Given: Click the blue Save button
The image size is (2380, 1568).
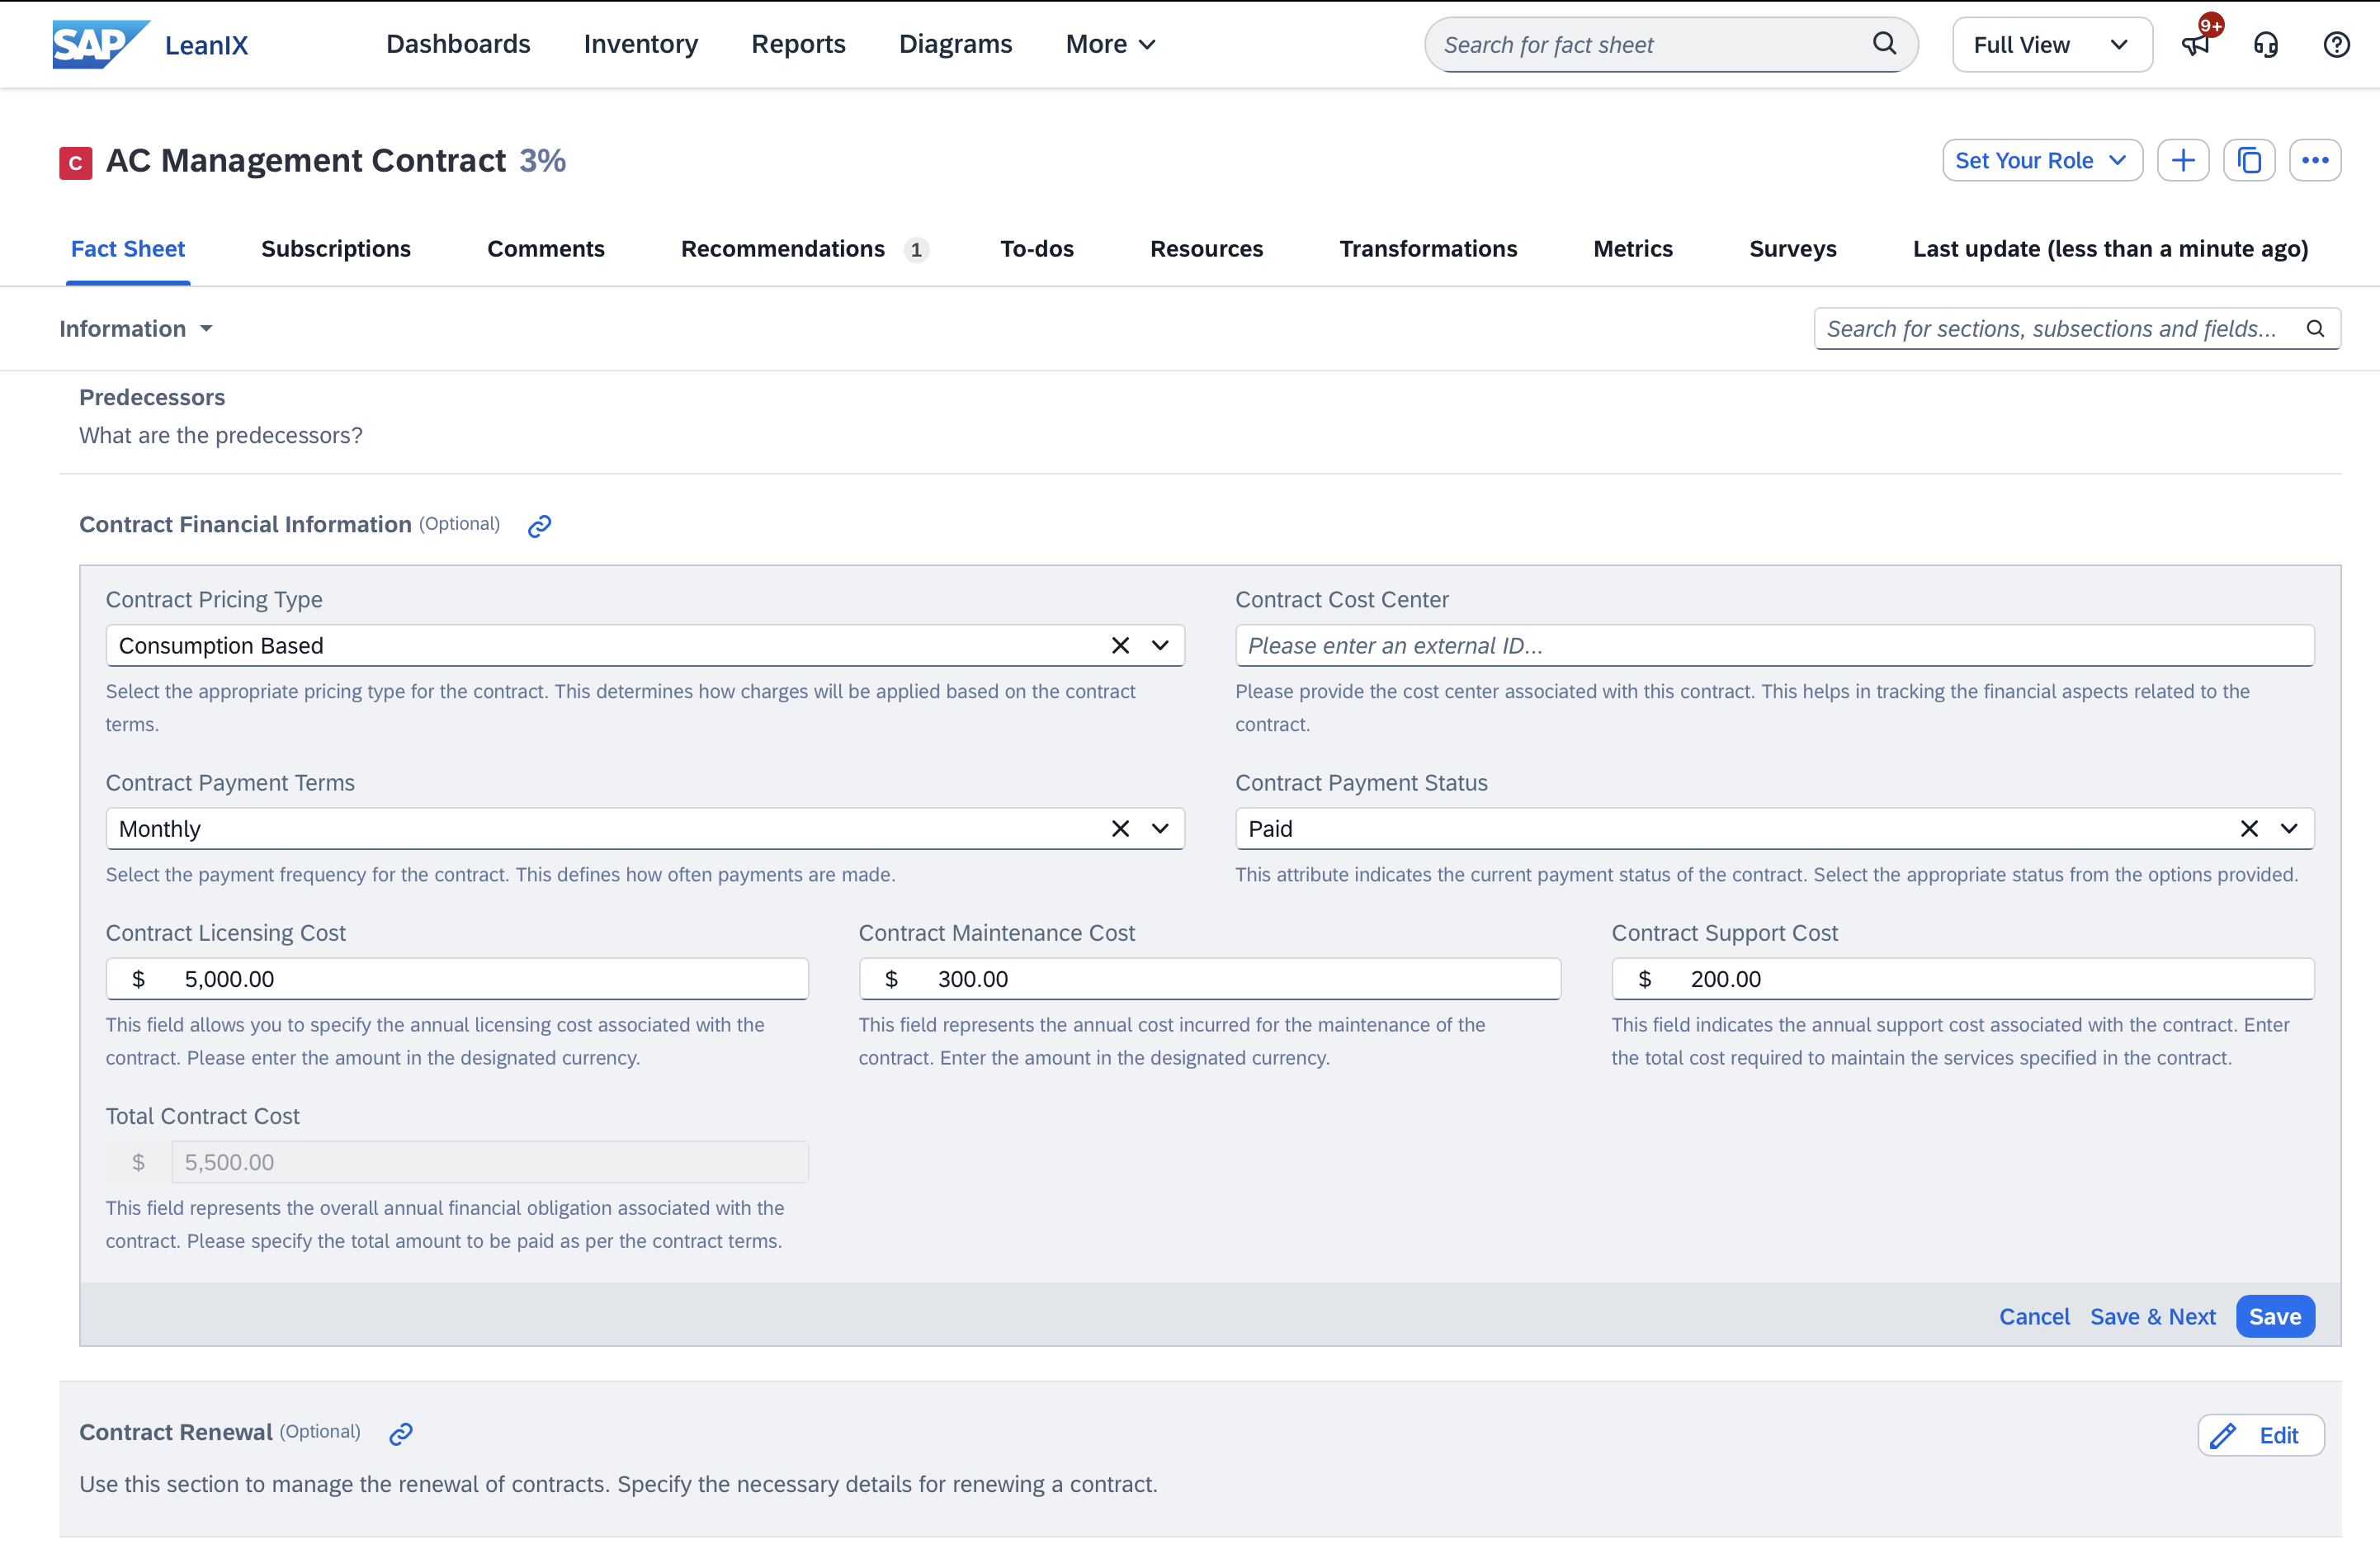Looking at the screenshot, I should (x=2275, y=1317).
